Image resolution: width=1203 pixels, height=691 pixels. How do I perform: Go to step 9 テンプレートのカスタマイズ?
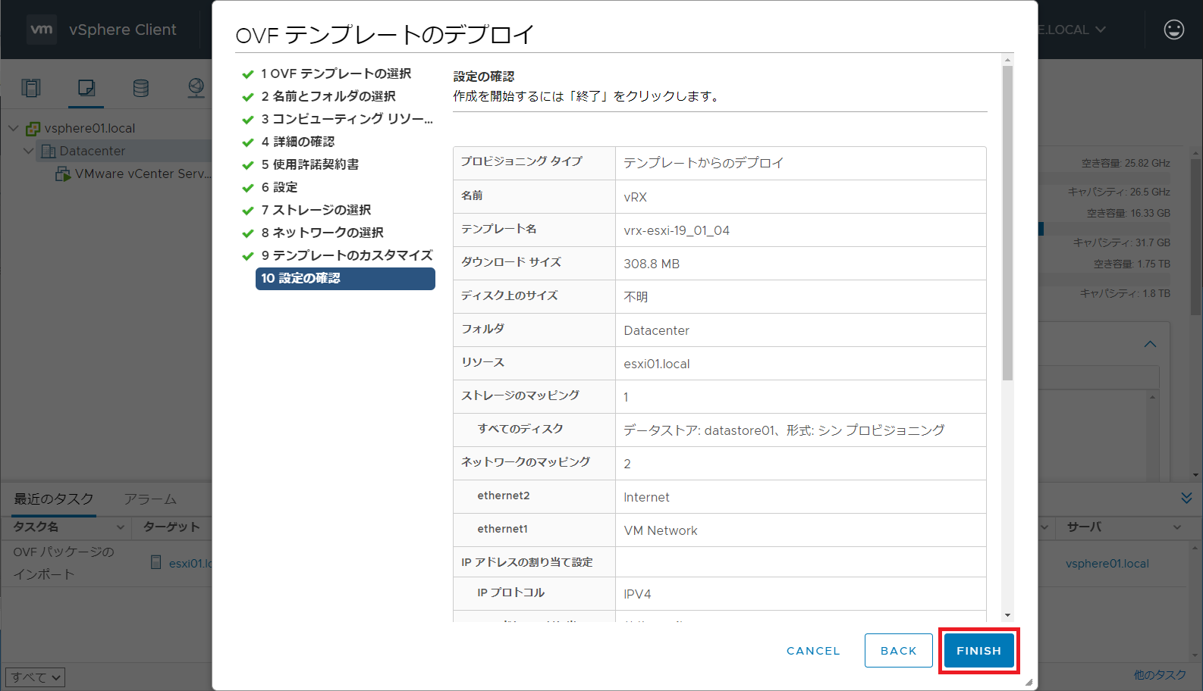click(347, 255)
